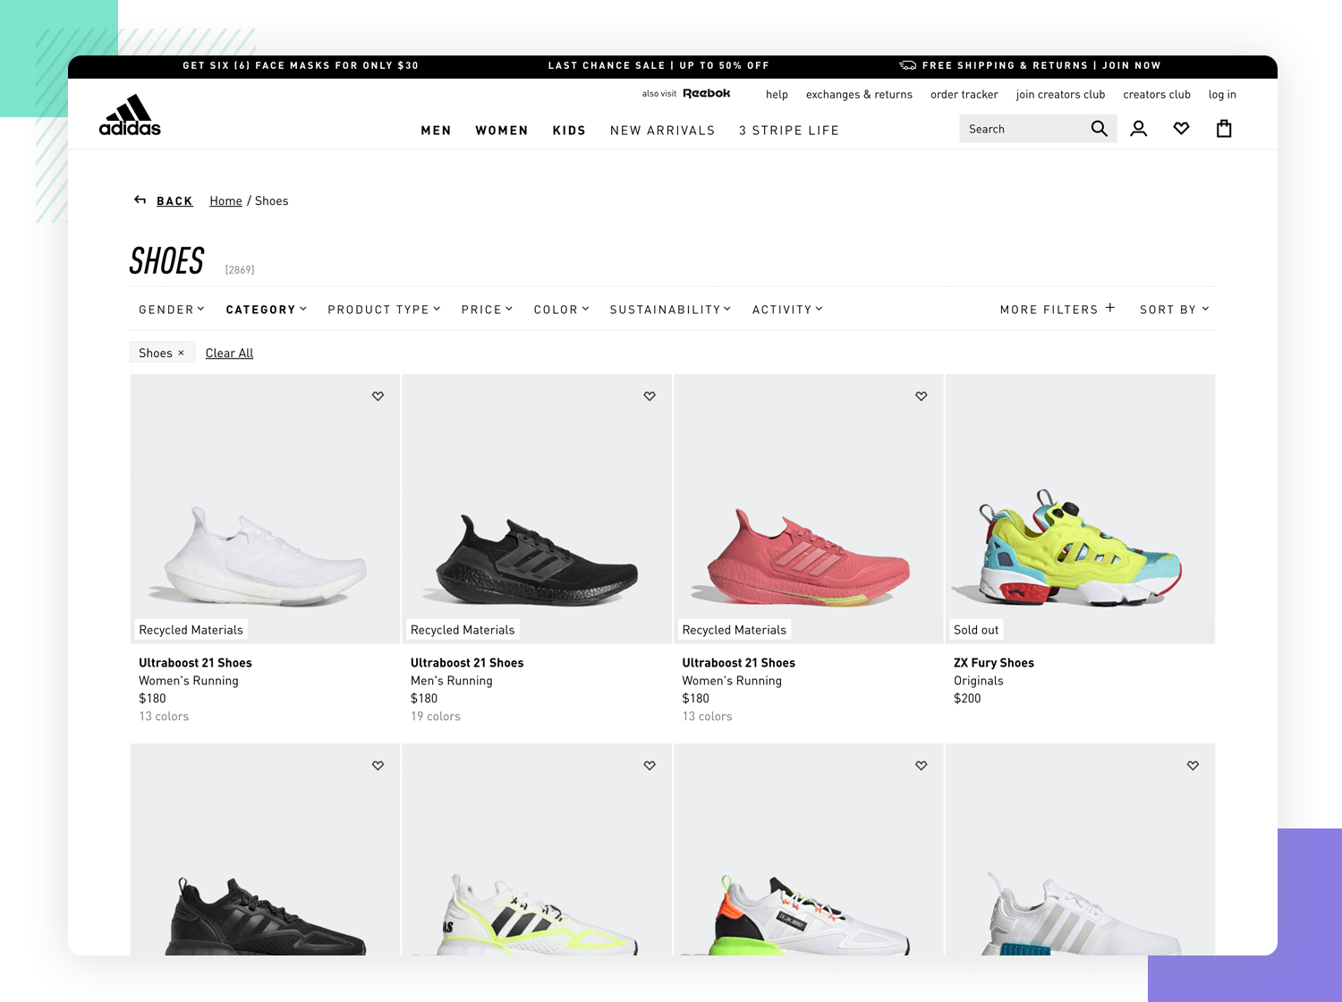The width and height of the screenshot is (1342, 1002).
Task: Open the Kids menu
Action: pyautogui.click(x=569, y=131)
